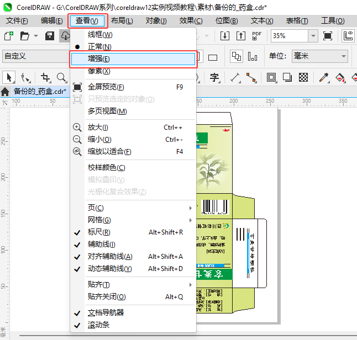This screenshot has height=340, width=357.
Task: Click the New document icon
Action: (9, 36)
